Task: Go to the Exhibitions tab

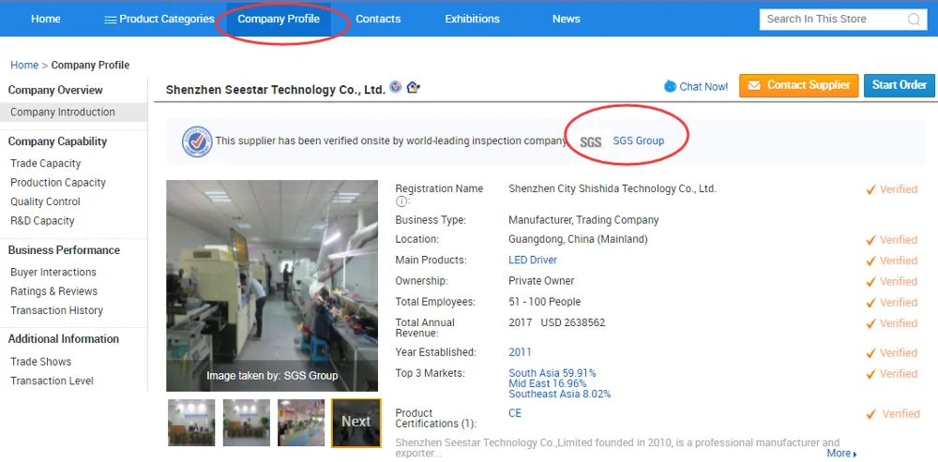Action: click(x=472, y=20)
